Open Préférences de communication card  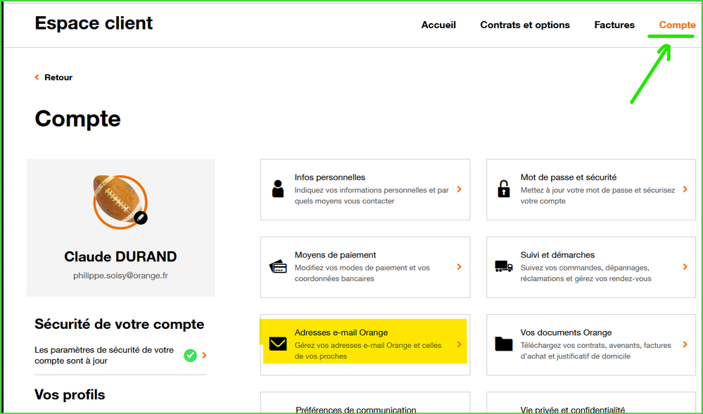(365, 403)
